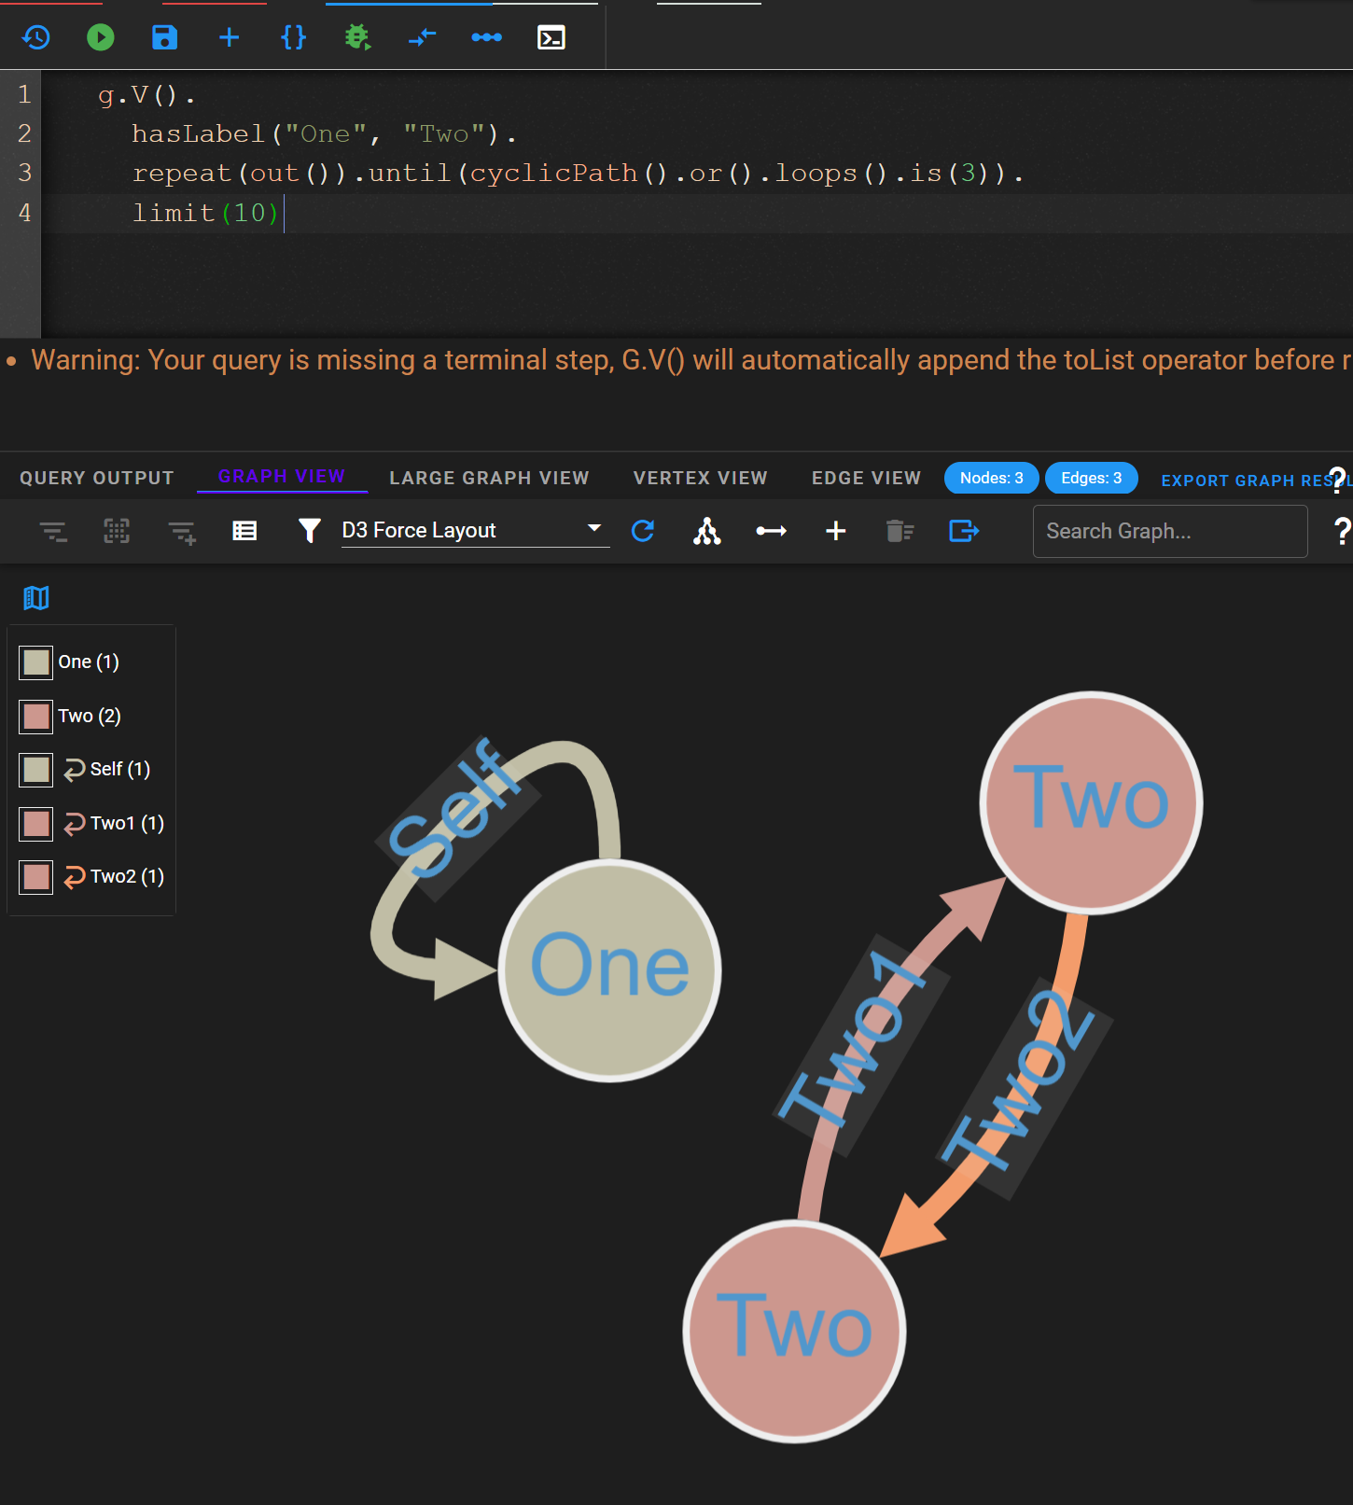The image size is (1353, 1505).
Task: Click Export Graph Results link
Action: (x=1246, y=481)
